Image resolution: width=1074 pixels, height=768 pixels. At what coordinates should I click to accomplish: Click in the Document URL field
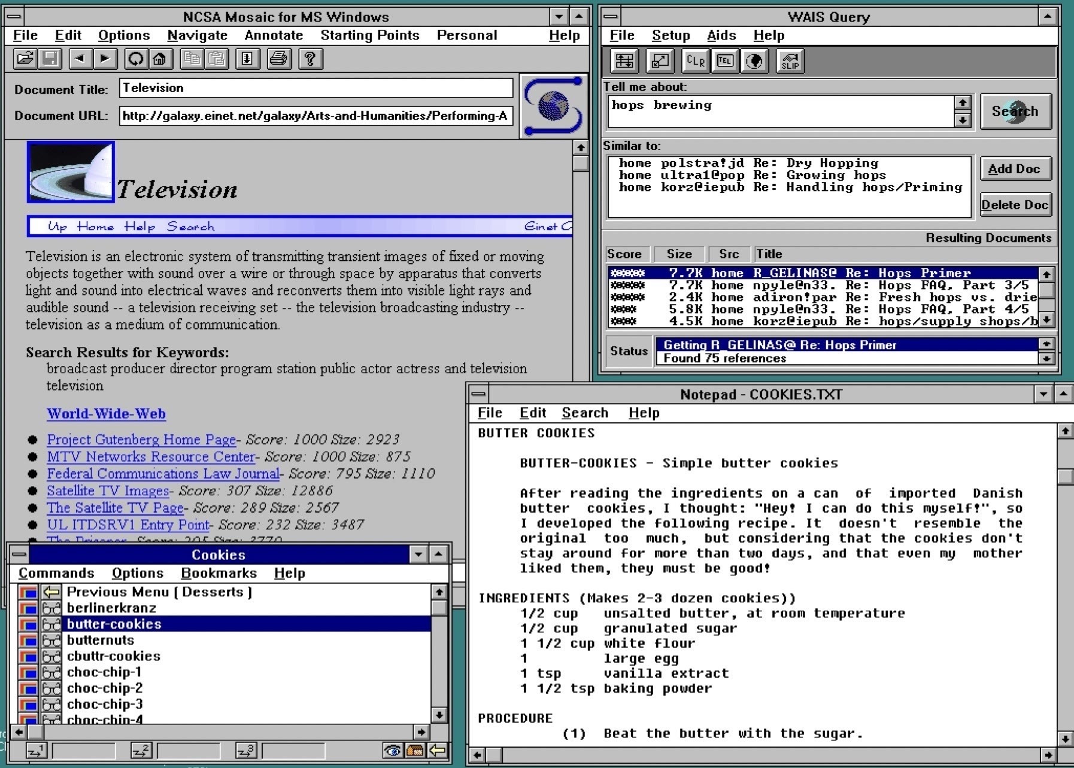click(x=315, y=116)
